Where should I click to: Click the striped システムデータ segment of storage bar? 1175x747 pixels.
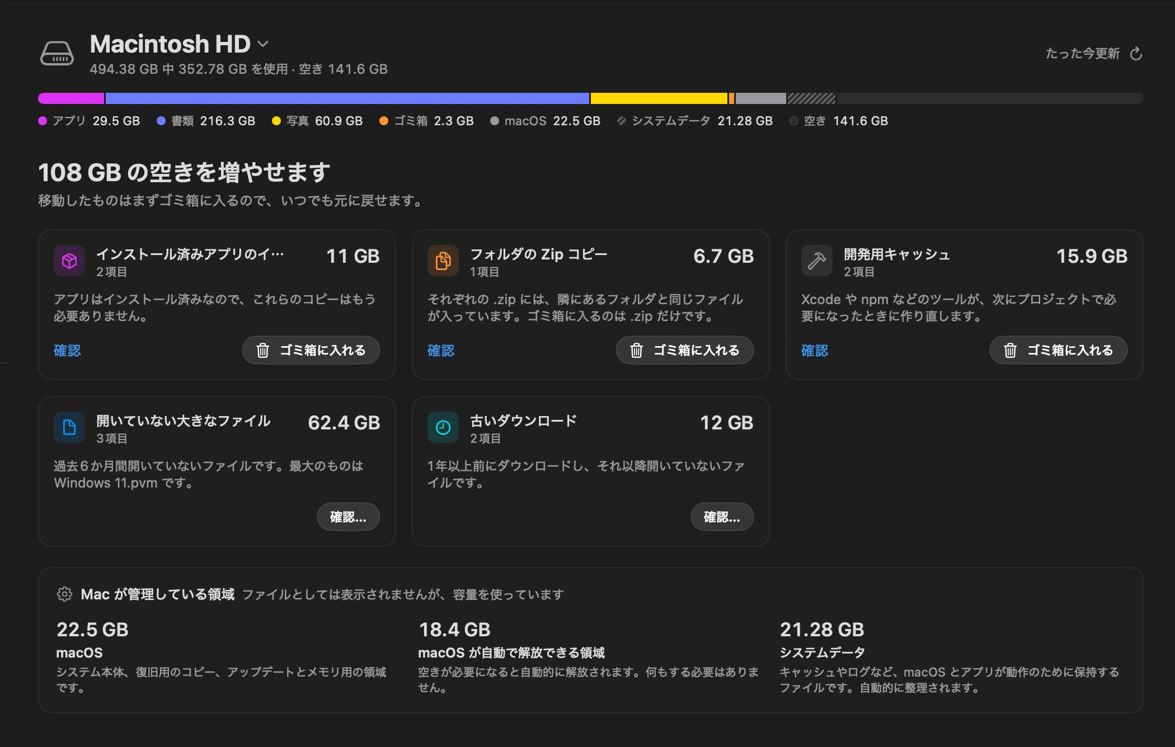coord(812,98)
